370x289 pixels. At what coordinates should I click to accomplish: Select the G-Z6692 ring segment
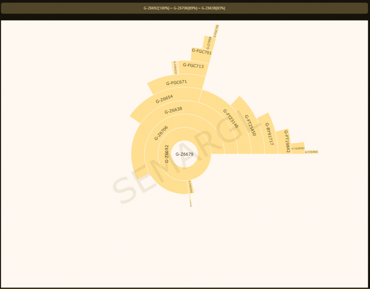coord(167,154)
